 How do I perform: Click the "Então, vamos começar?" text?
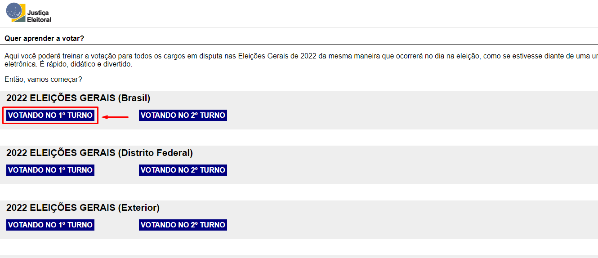click(x=43, y=79)
